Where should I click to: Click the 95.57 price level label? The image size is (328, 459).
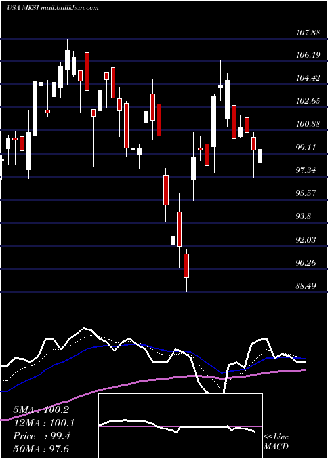[x=306, y=193]
